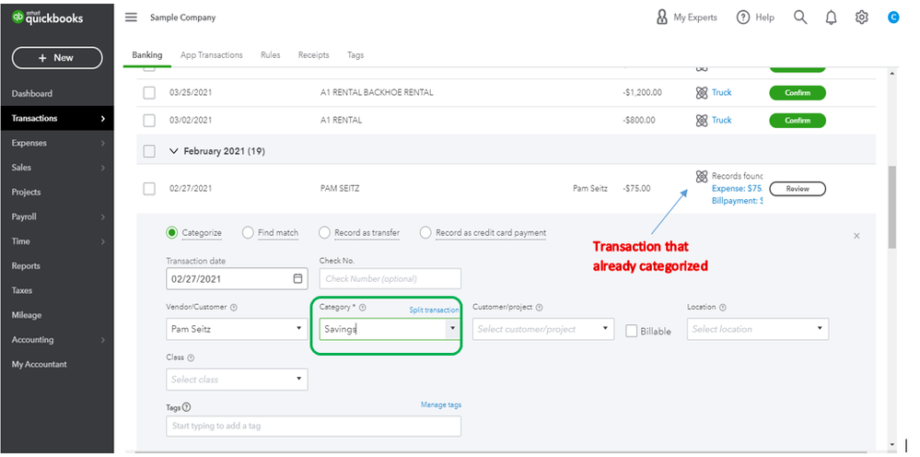Screen dimensions: 920x457
Task: Select checkbox for 03/02/2021 A1 RENTAL
Action: coord(149,121)
